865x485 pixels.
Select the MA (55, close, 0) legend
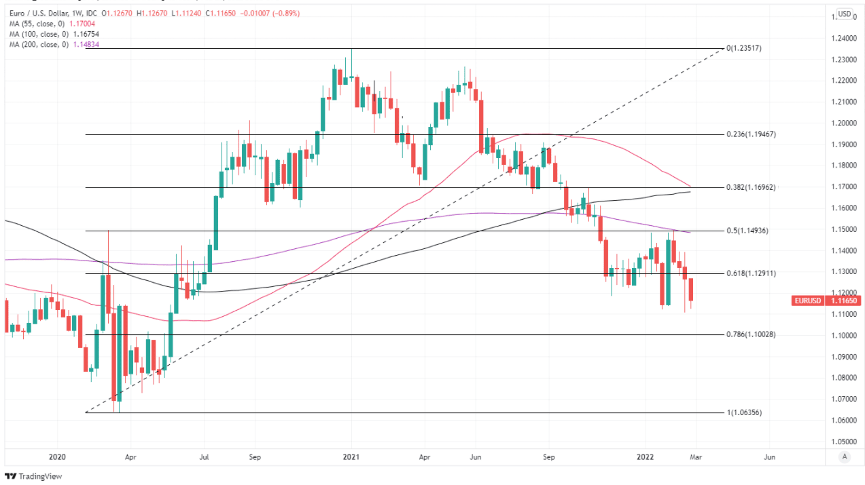pos(39,24)
